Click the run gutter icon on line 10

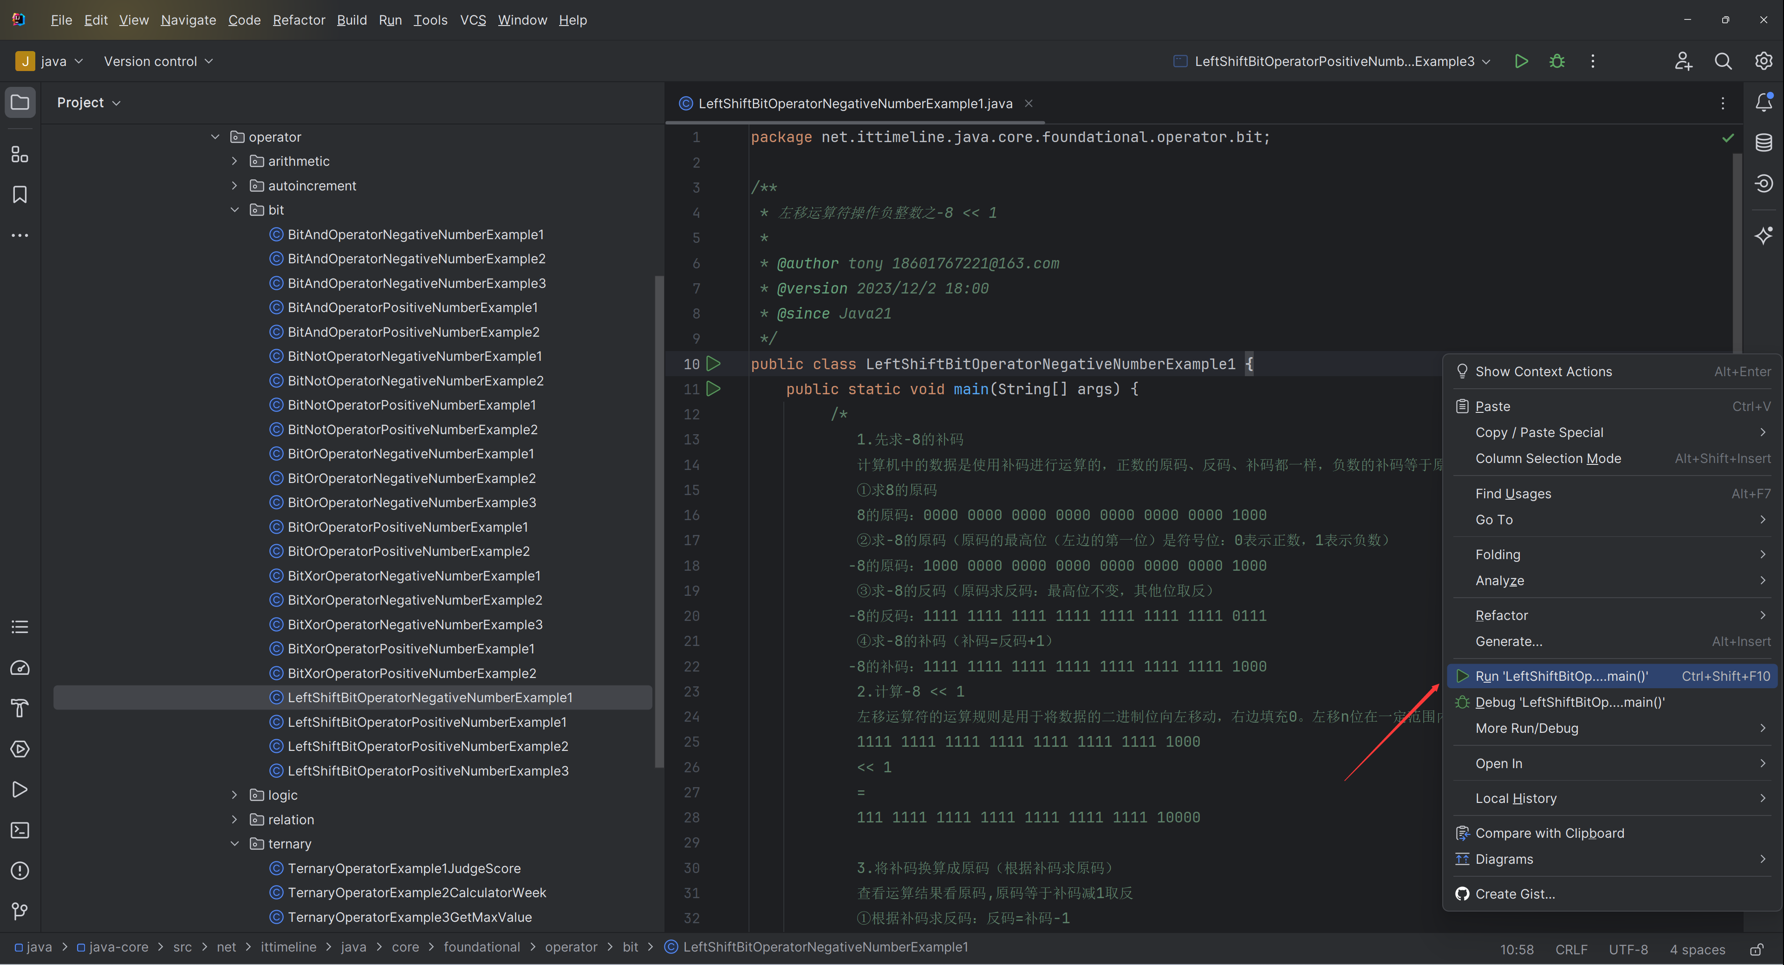click(713, 364)
